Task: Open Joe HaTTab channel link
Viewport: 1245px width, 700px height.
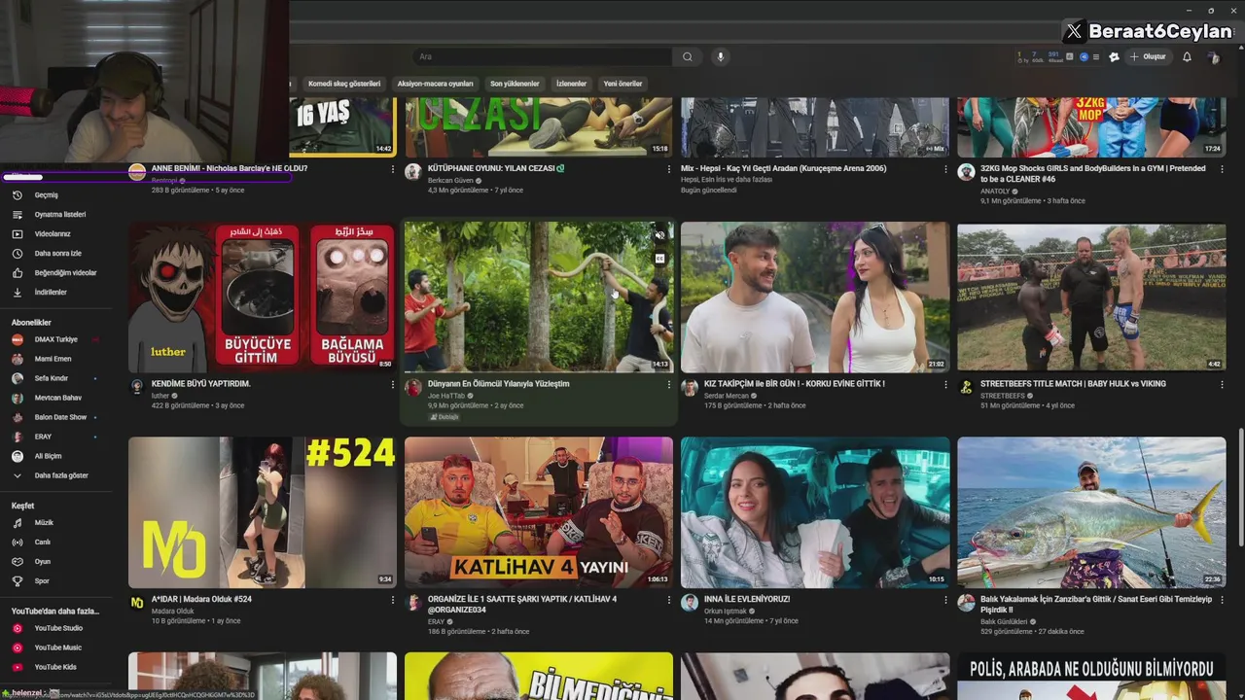Action: point(446,396)
